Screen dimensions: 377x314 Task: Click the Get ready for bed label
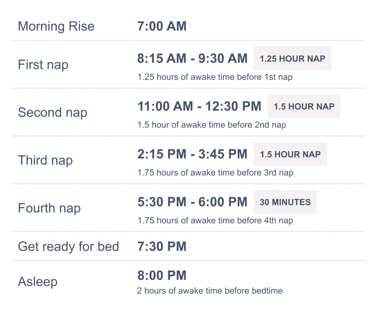pyautogui.click(x=68, y=246)
